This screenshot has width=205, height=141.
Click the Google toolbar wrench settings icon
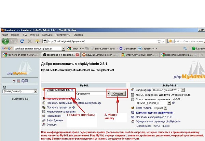(185, 48)
